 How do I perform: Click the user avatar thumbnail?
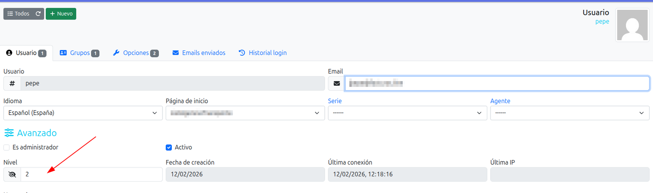pos(632,25)
